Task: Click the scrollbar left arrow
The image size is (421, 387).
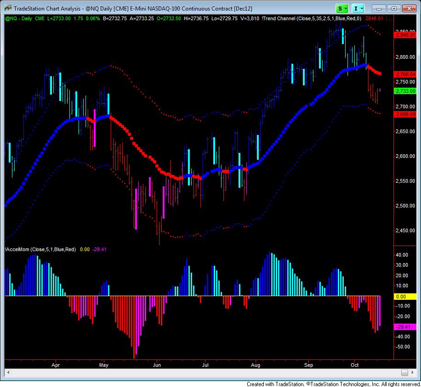Action: [x=8, y=372]
